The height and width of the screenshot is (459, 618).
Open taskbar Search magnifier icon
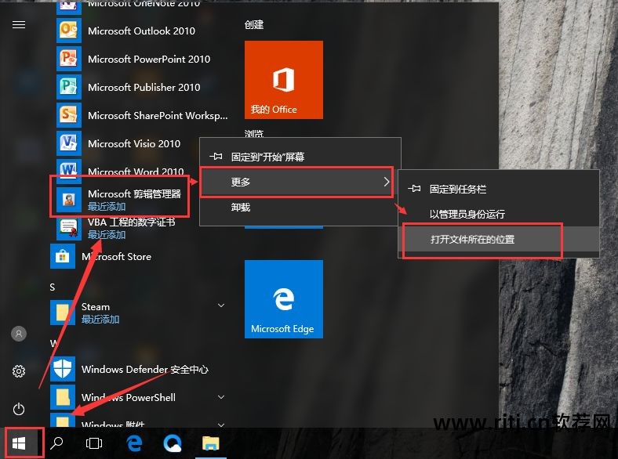[56, 443]
